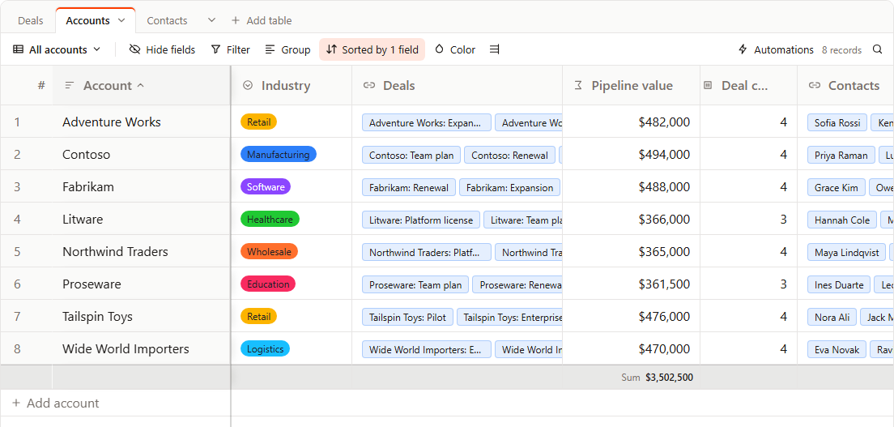Click the Pipeline value column header
This screenshot has height=427, width=894.
tap(631, 86)
